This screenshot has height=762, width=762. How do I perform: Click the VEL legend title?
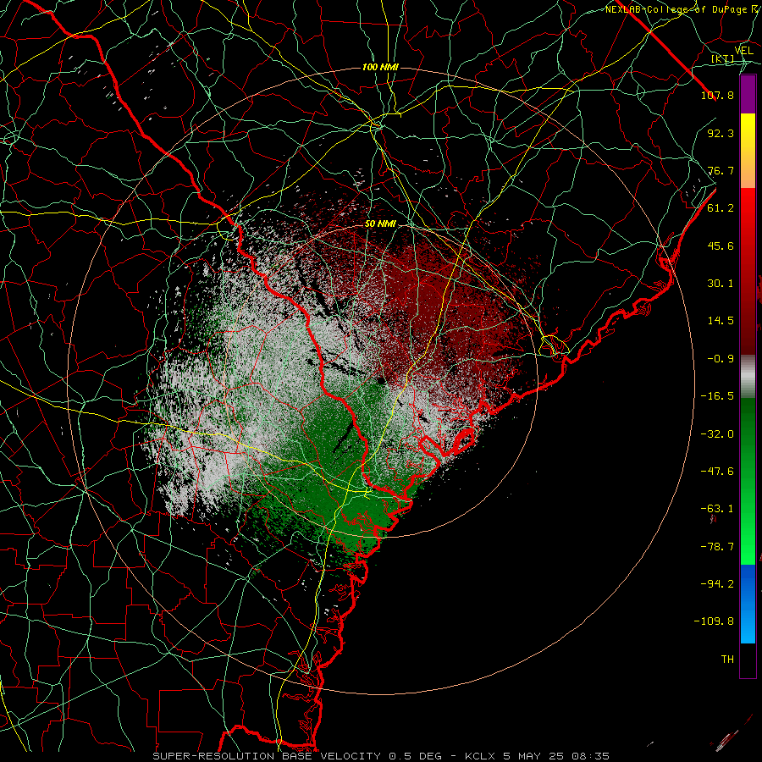[744, 51]
